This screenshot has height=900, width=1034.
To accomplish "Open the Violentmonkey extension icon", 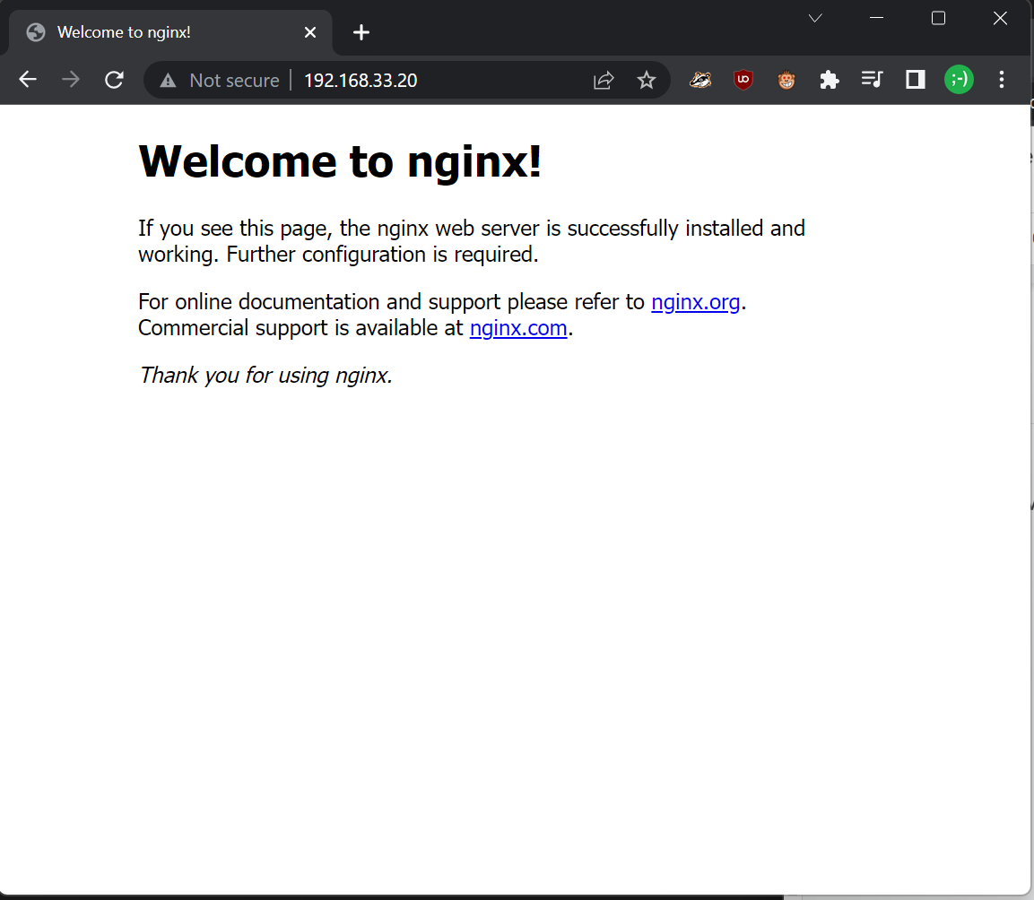I will (786, 81).
